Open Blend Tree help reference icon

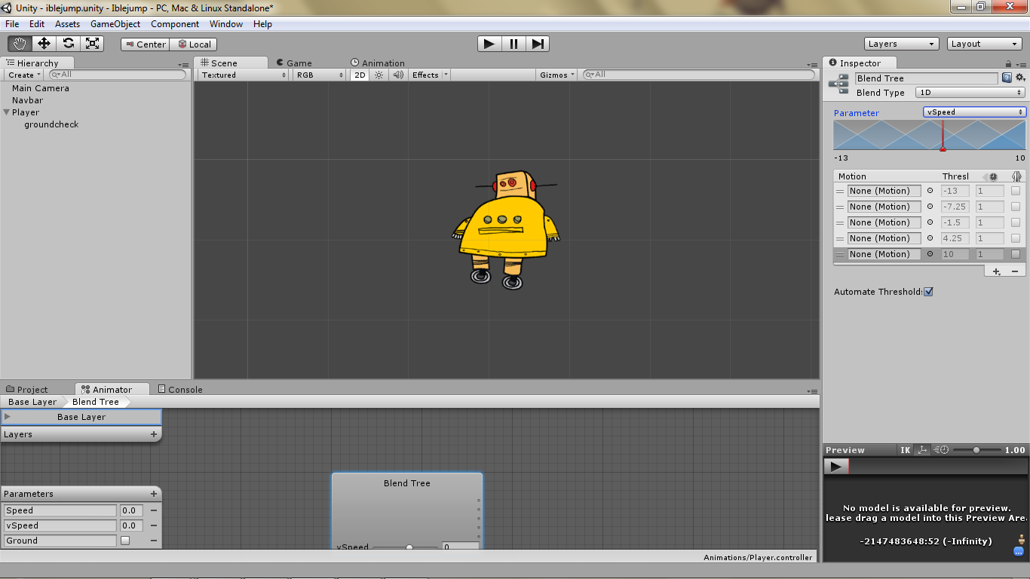tap(1007, 78)
